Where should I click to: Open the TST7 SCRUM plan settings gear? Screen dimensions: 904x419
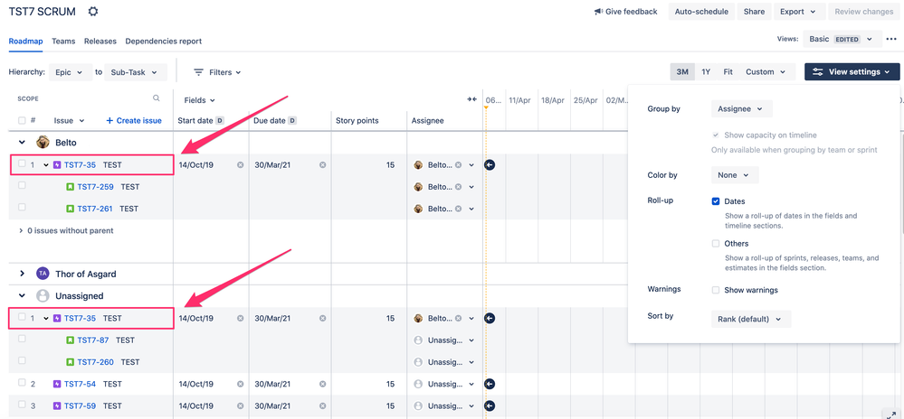coord(93,12)
